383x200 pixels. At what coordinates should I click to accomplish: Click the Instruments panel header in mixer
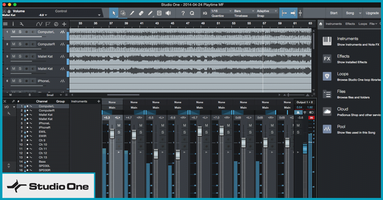pyautogui.click(x=79, y=101)
